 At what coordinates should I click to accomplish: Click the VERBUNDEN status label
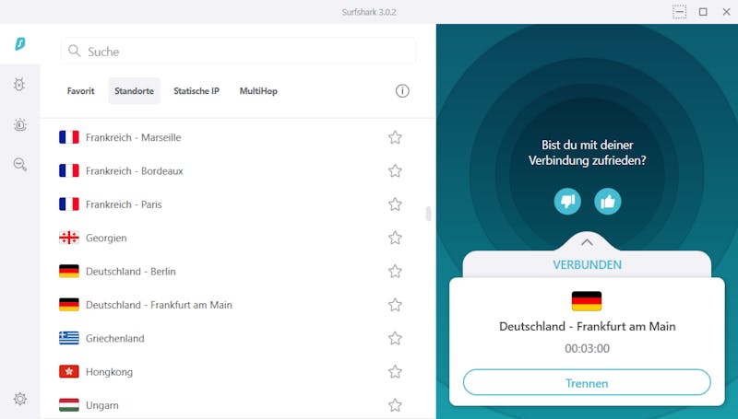587,265
